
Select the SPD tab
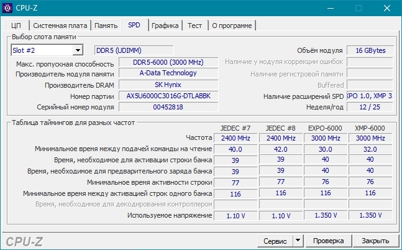click(134, 25)
